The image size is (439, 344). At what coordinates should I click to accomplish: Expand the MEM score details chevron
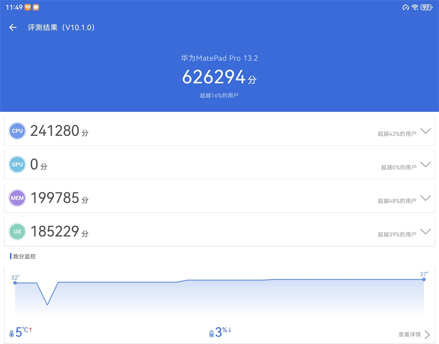coord(426,198)
